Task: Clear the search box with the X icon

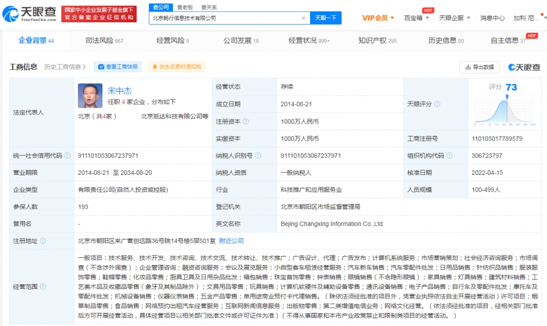Action: [x=304, y=18]
